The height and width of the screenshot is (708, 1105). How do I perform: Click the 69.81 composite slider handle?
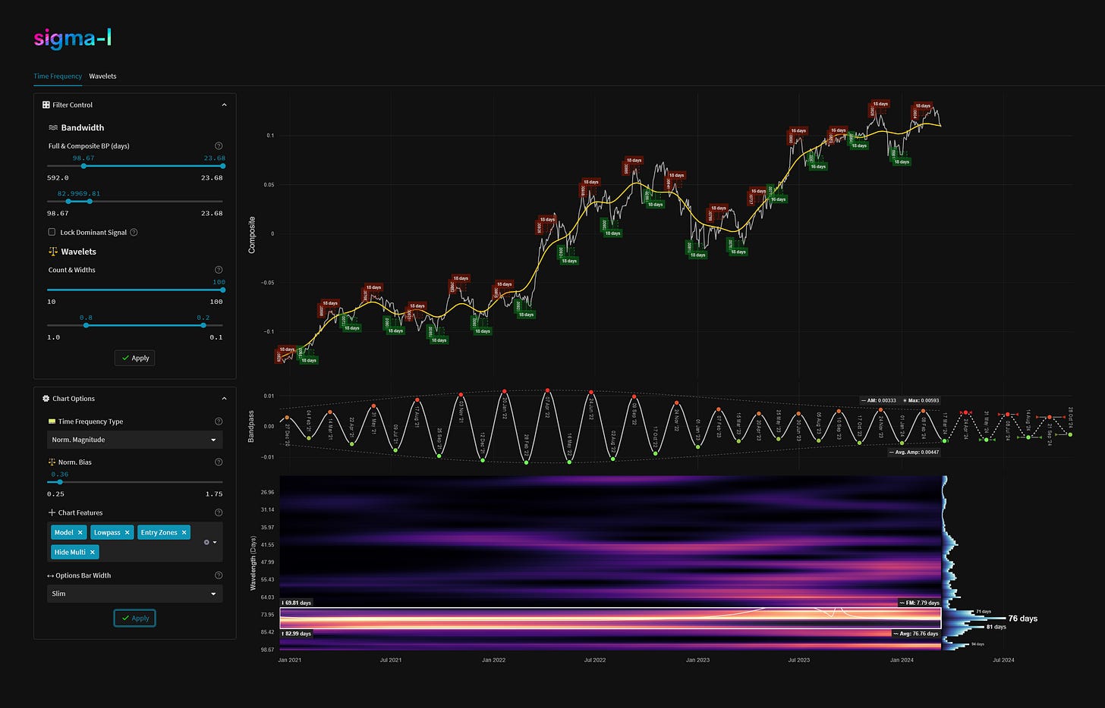tap(90, 201)
